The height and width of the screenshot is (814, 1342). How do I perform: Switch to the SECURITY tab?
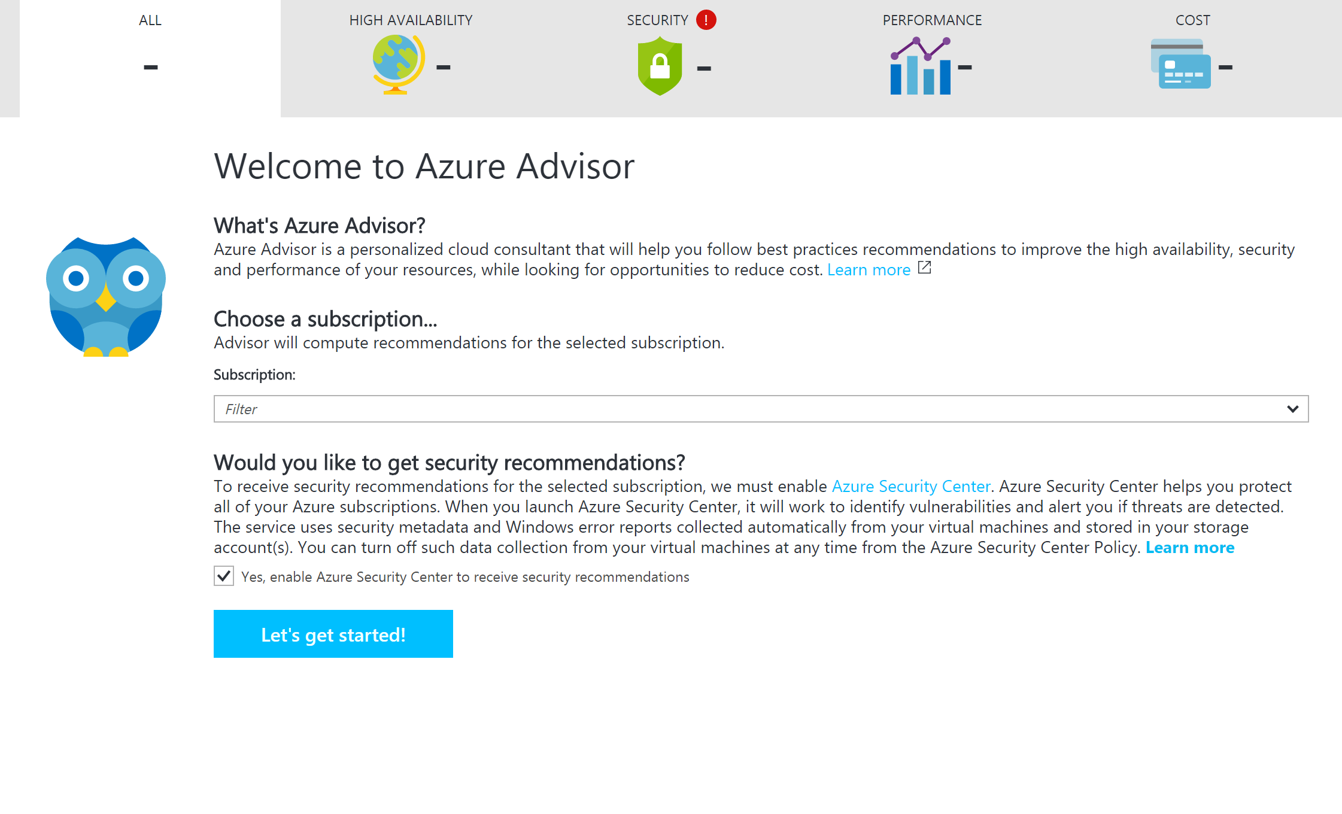[658, 20]
